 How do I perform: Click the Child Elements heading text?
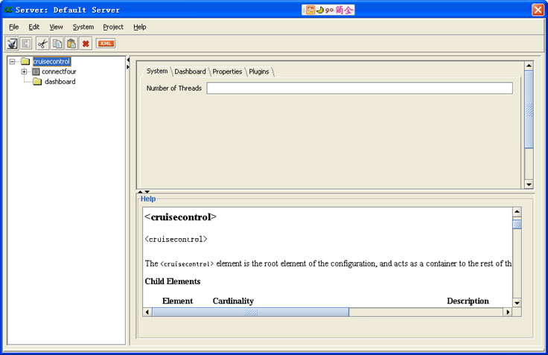173,281
